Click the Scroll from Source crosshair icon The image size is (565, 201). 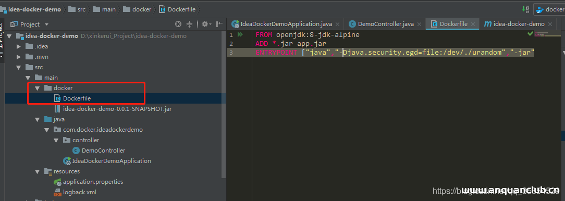point(178,24)
